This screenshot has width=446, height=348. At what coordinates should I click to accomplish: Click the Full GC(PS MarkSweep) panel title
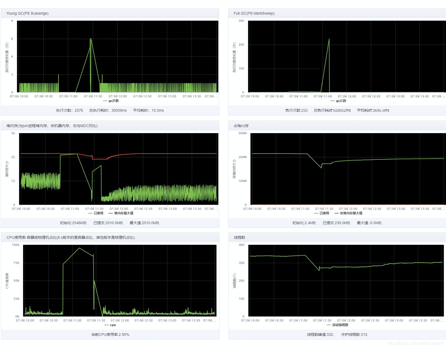coord(254,13)
